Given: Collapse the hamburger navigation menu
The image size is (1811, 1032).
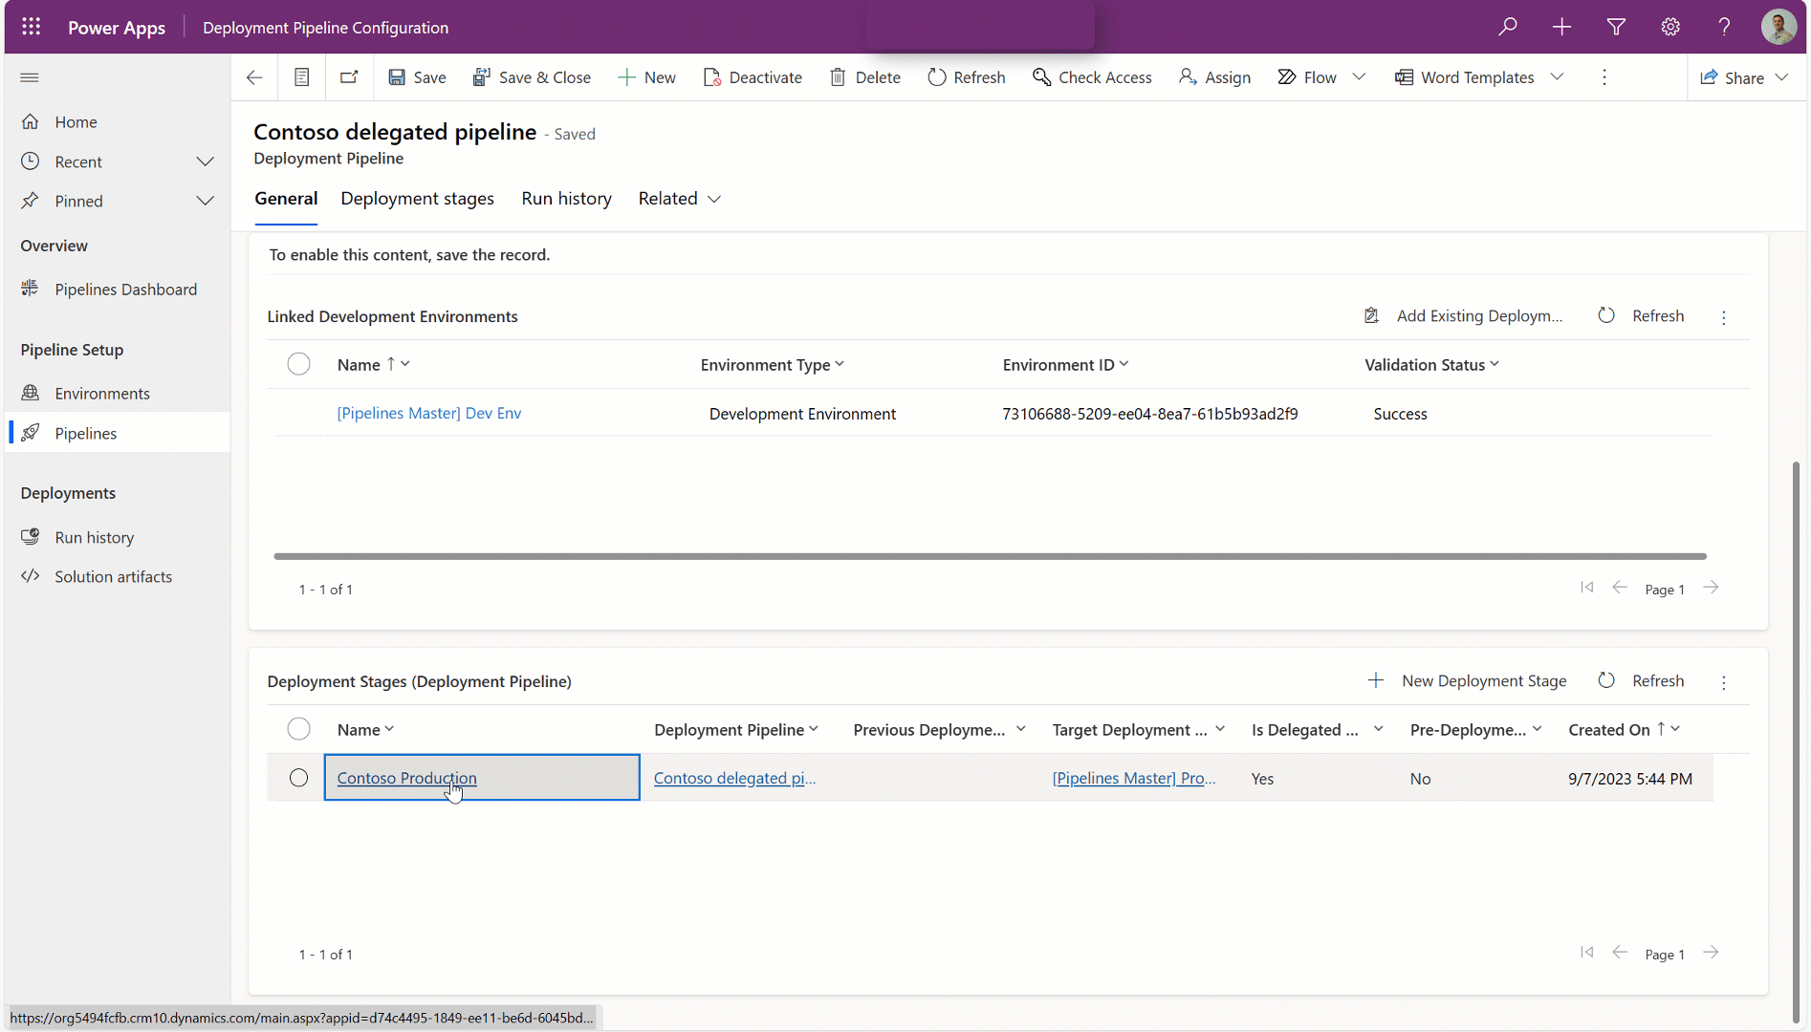Looking at the screenshot, I should pyautogui.click(x=30, y=77).
